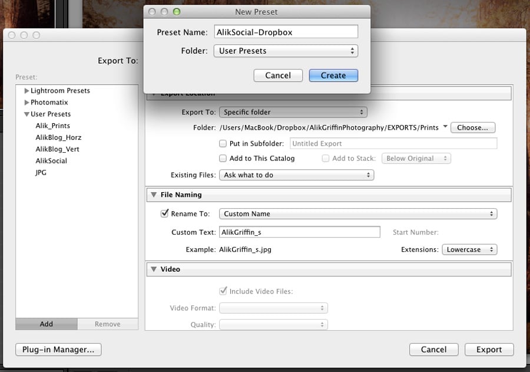Open the Plug-in Manager
Screen dimensions: 530x372
click(x=58, y=349)
